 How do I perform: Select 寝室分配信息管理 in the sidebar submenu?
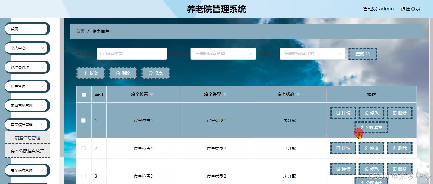27,151
